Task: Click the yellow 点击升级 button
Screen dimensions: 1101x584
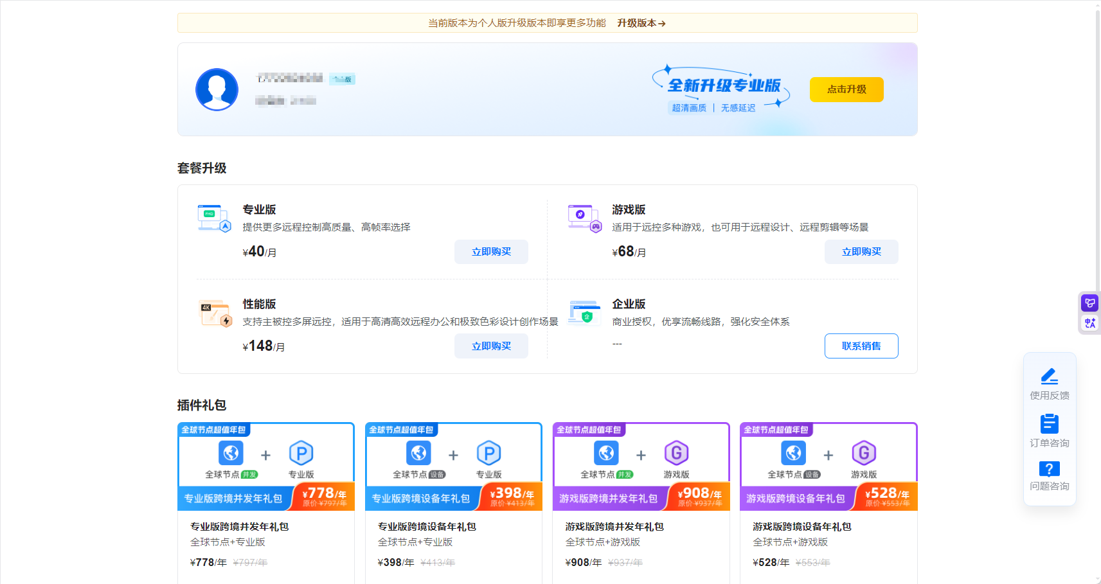Action: [846, 89]
